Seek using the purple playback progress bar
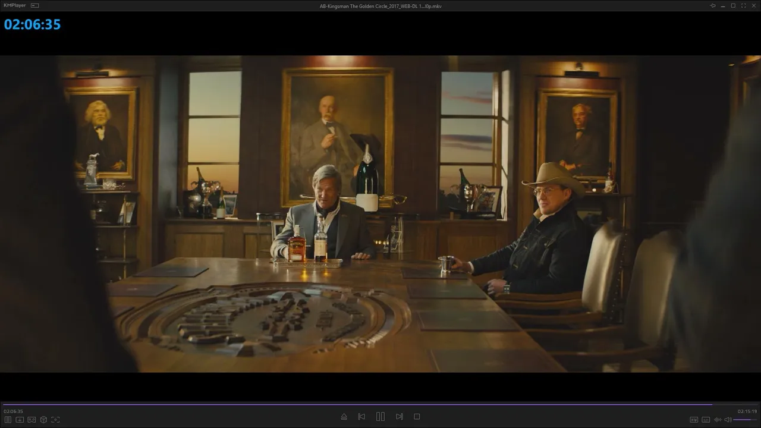Image resolution: width=761 pixels, height=428 pixels. (x=380, y=404)
